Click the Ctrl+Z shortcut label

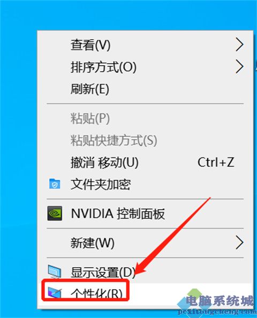click(x=216, y=162)
